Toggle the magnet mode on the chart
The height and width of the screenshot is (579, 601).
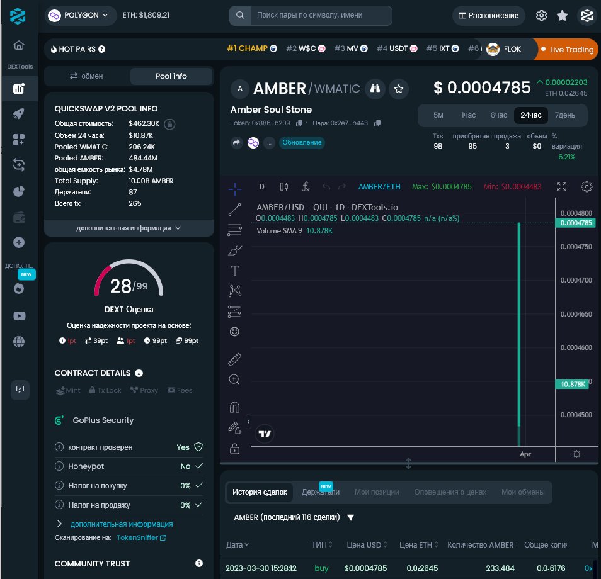[x=234, y=407]
